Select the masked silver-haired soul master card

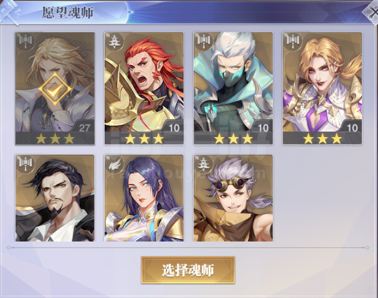233,88
